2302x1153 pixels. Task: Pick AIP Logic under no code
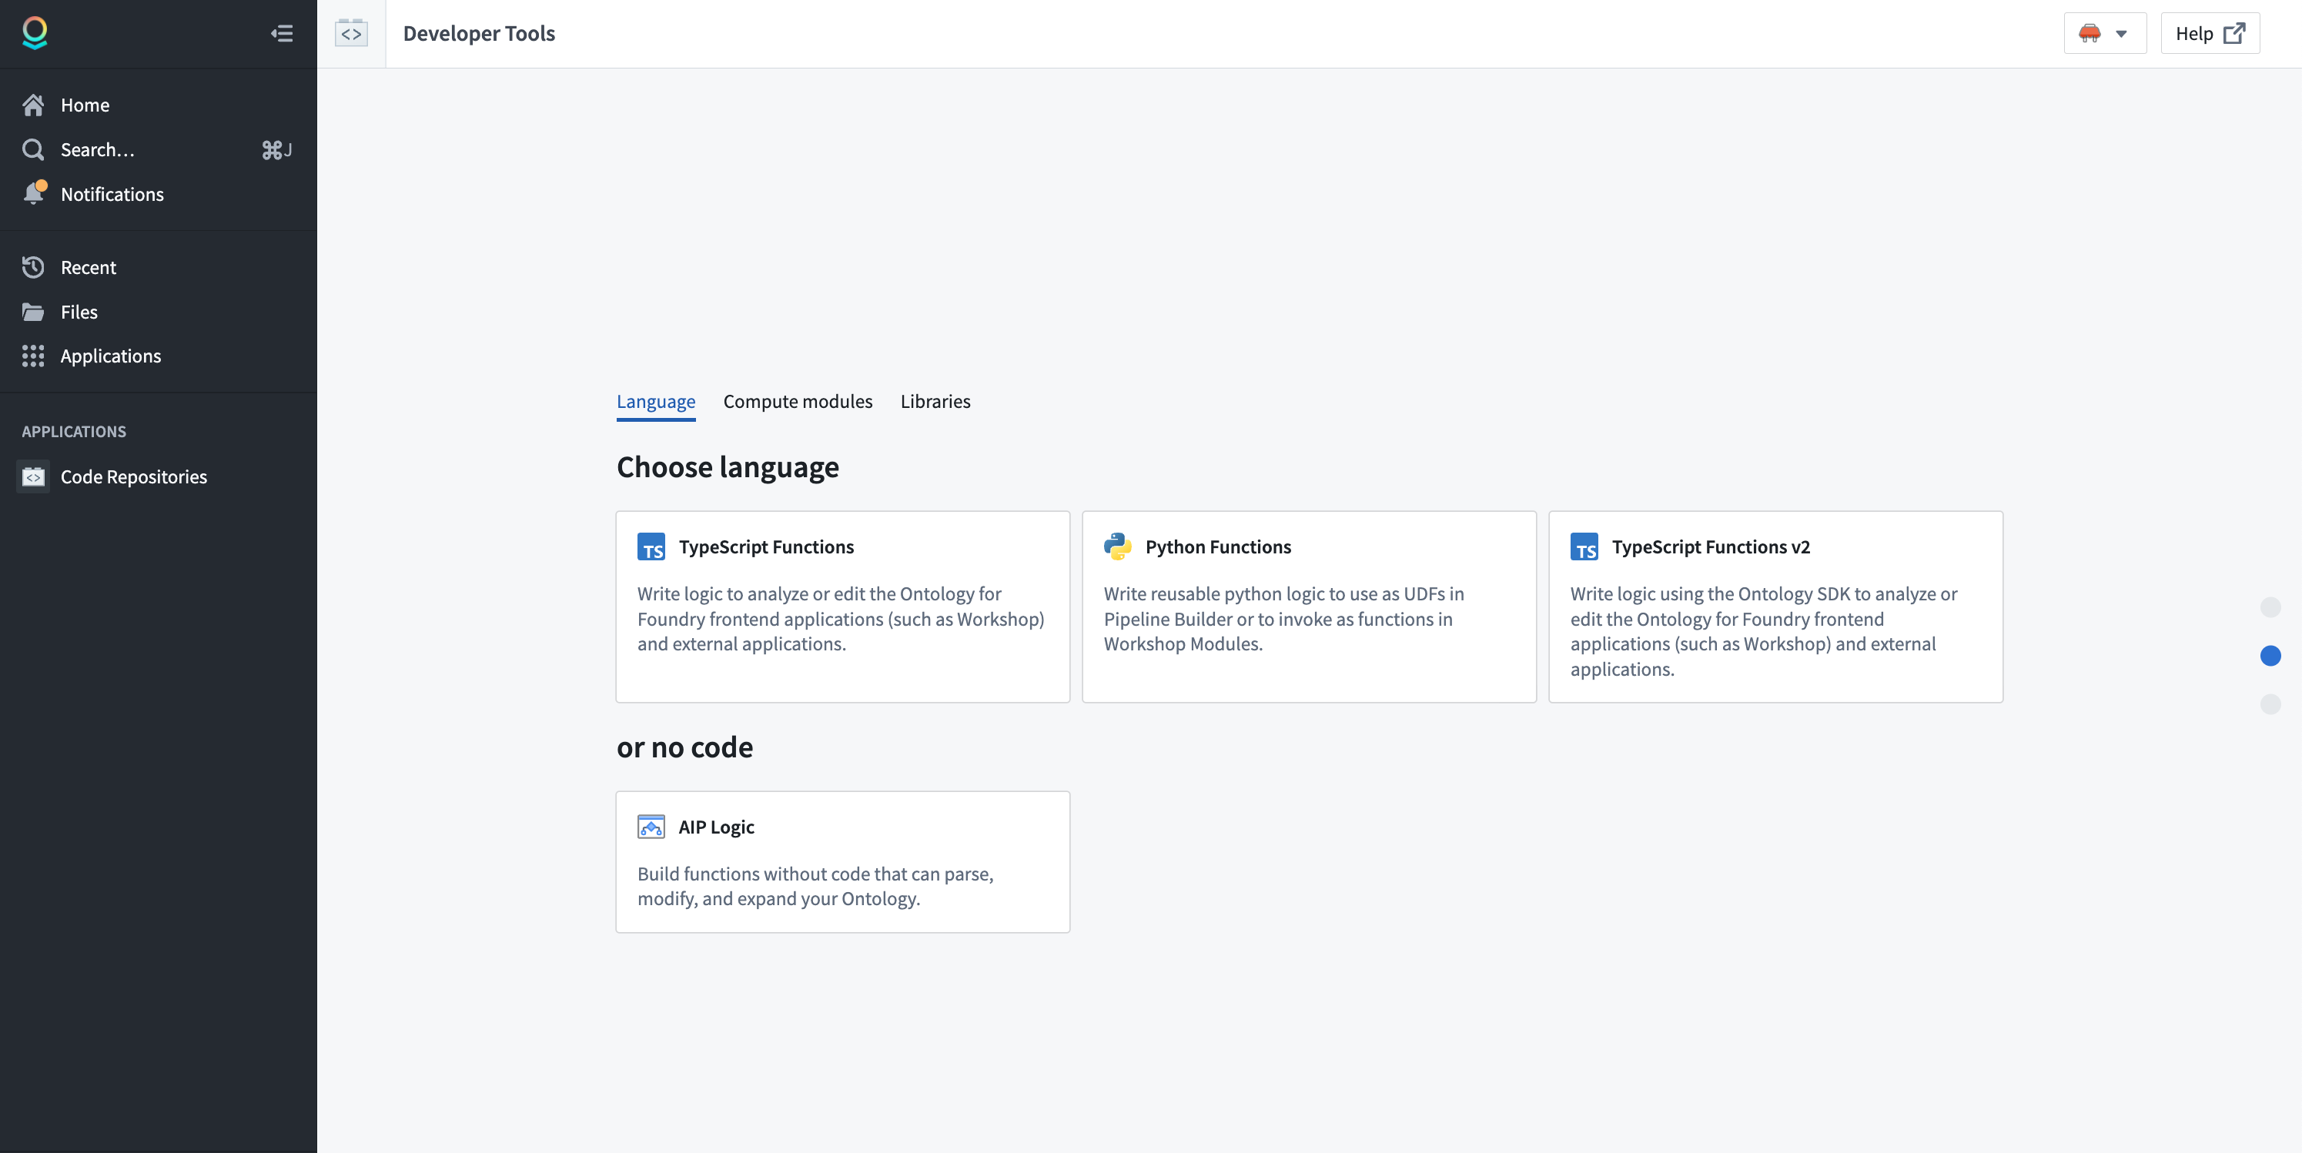(x=842, y=861)
